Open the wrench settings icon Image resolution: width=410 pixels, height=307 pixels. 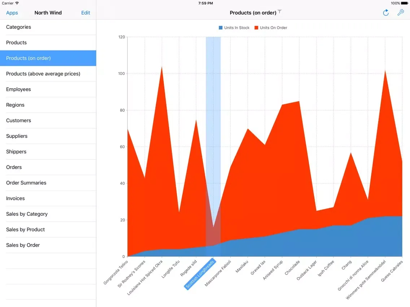click(401, 13)
